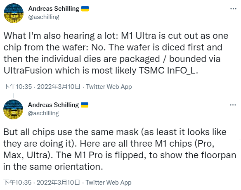Click second tweet text about same mask

pos(120,149)
